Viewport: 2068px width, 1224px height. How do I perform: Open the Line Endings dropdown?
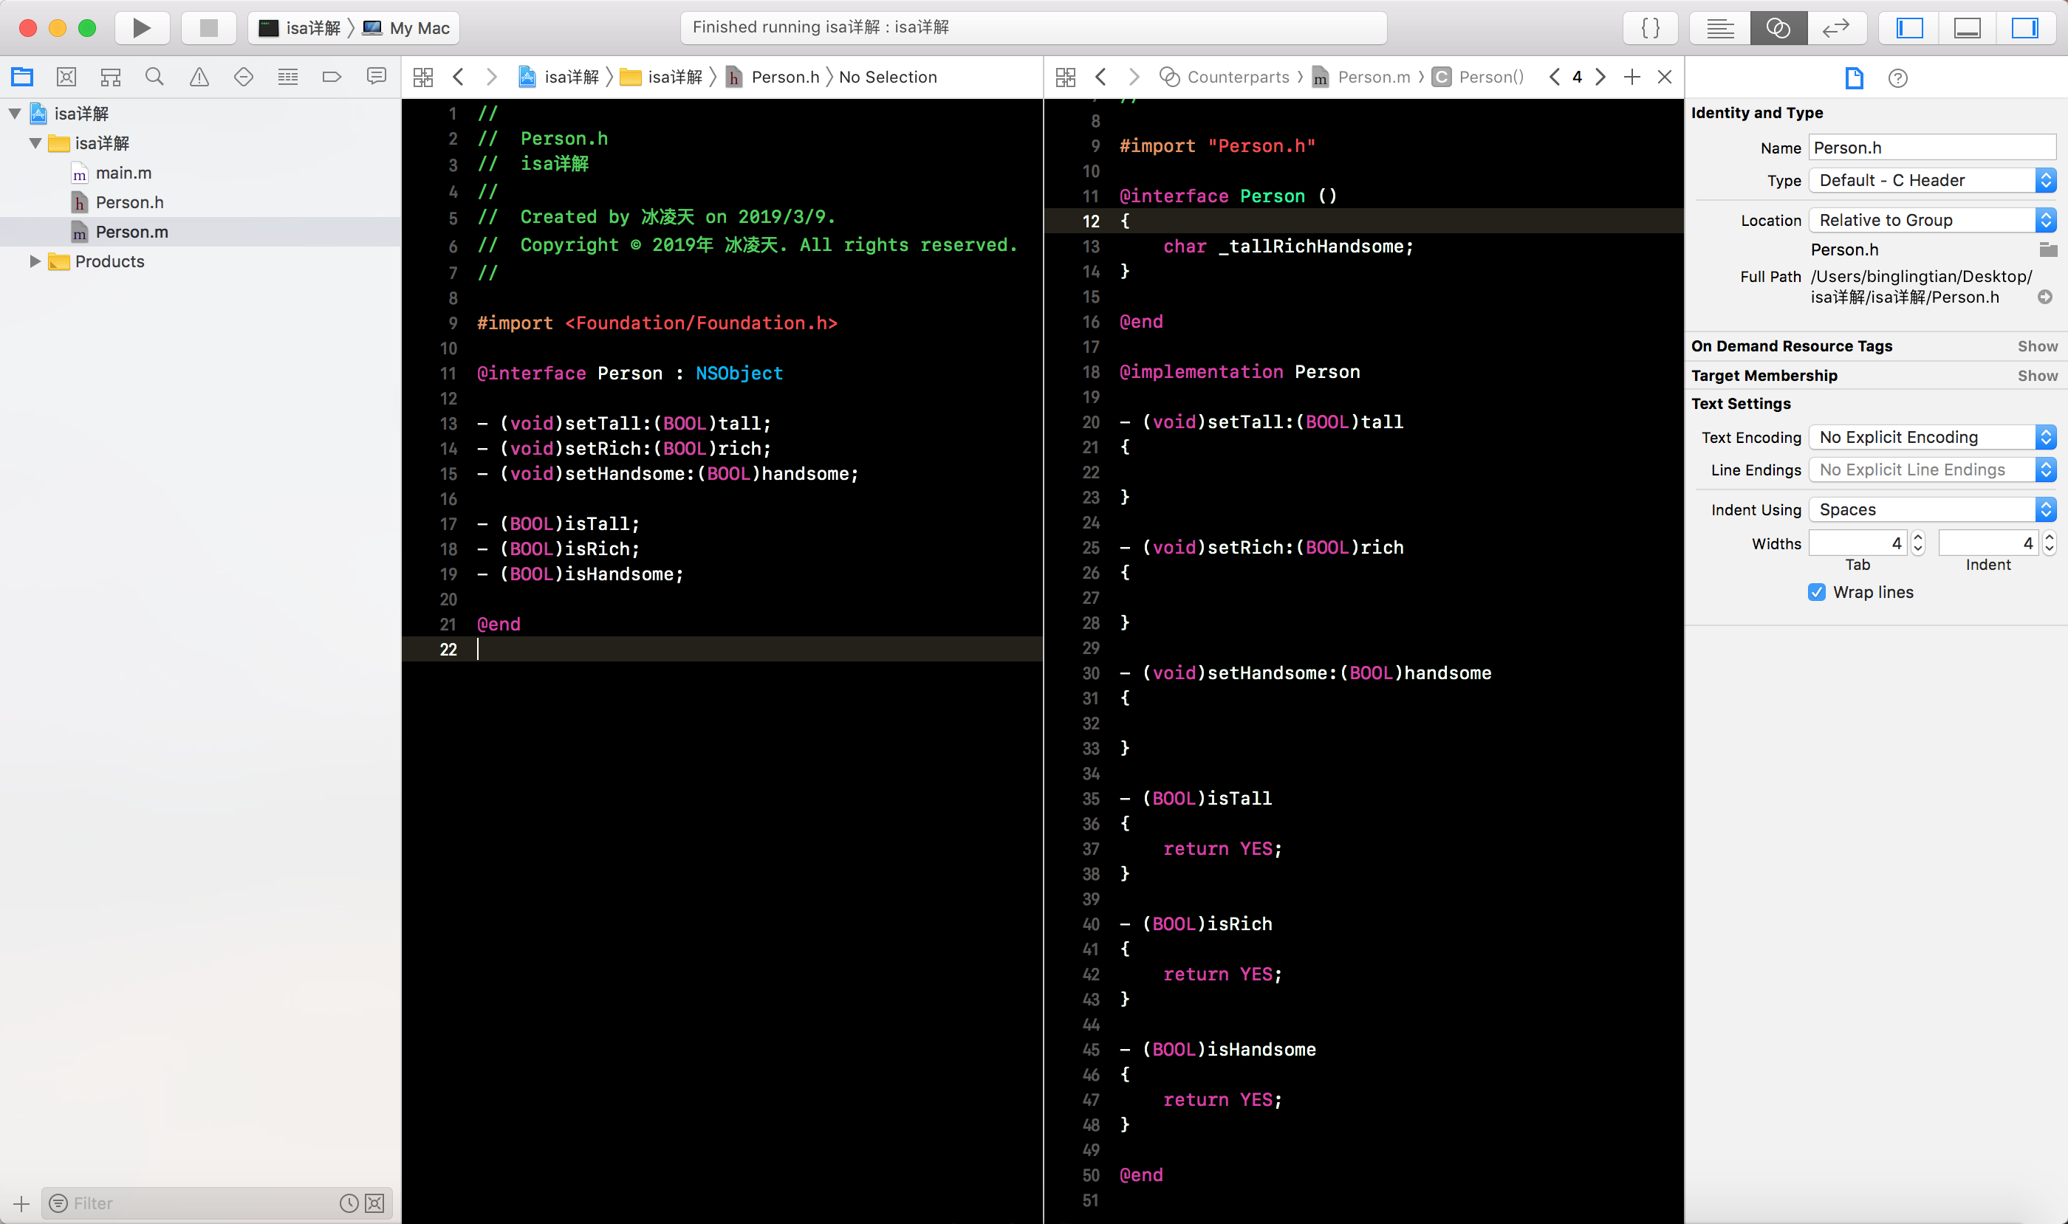(1932, 470)
